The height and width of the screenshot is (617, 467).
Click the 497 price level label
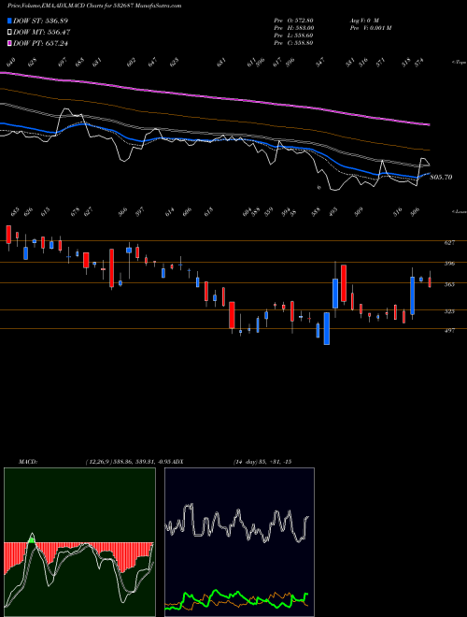tap(449, 331)
